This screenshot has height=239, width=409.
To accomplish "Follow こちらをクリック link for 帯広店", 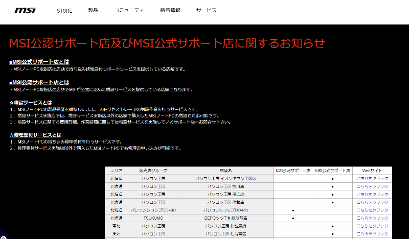I will 372,194.
